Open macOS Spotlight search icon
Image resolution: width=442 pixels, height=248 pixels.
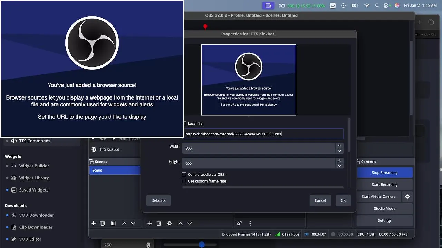[377, 6]
